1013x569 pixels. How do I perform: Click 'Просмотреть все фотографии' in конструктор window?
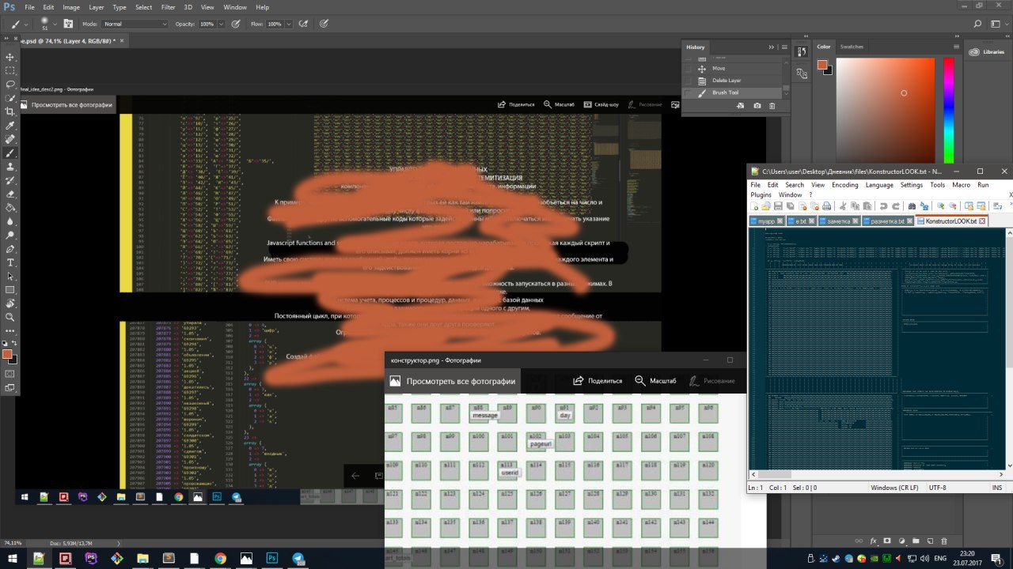461,381
